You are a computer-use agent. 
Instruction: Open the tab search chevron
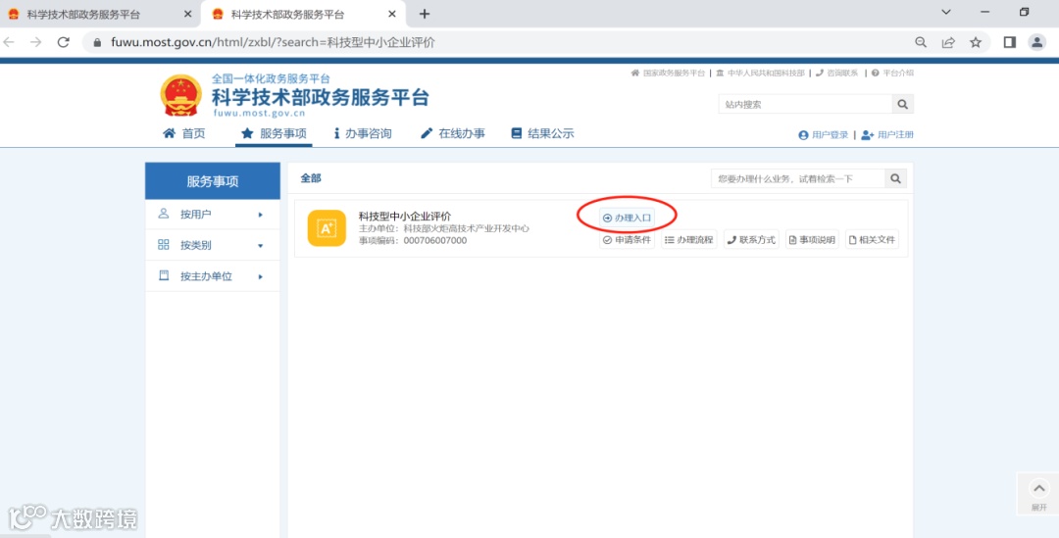946,12
